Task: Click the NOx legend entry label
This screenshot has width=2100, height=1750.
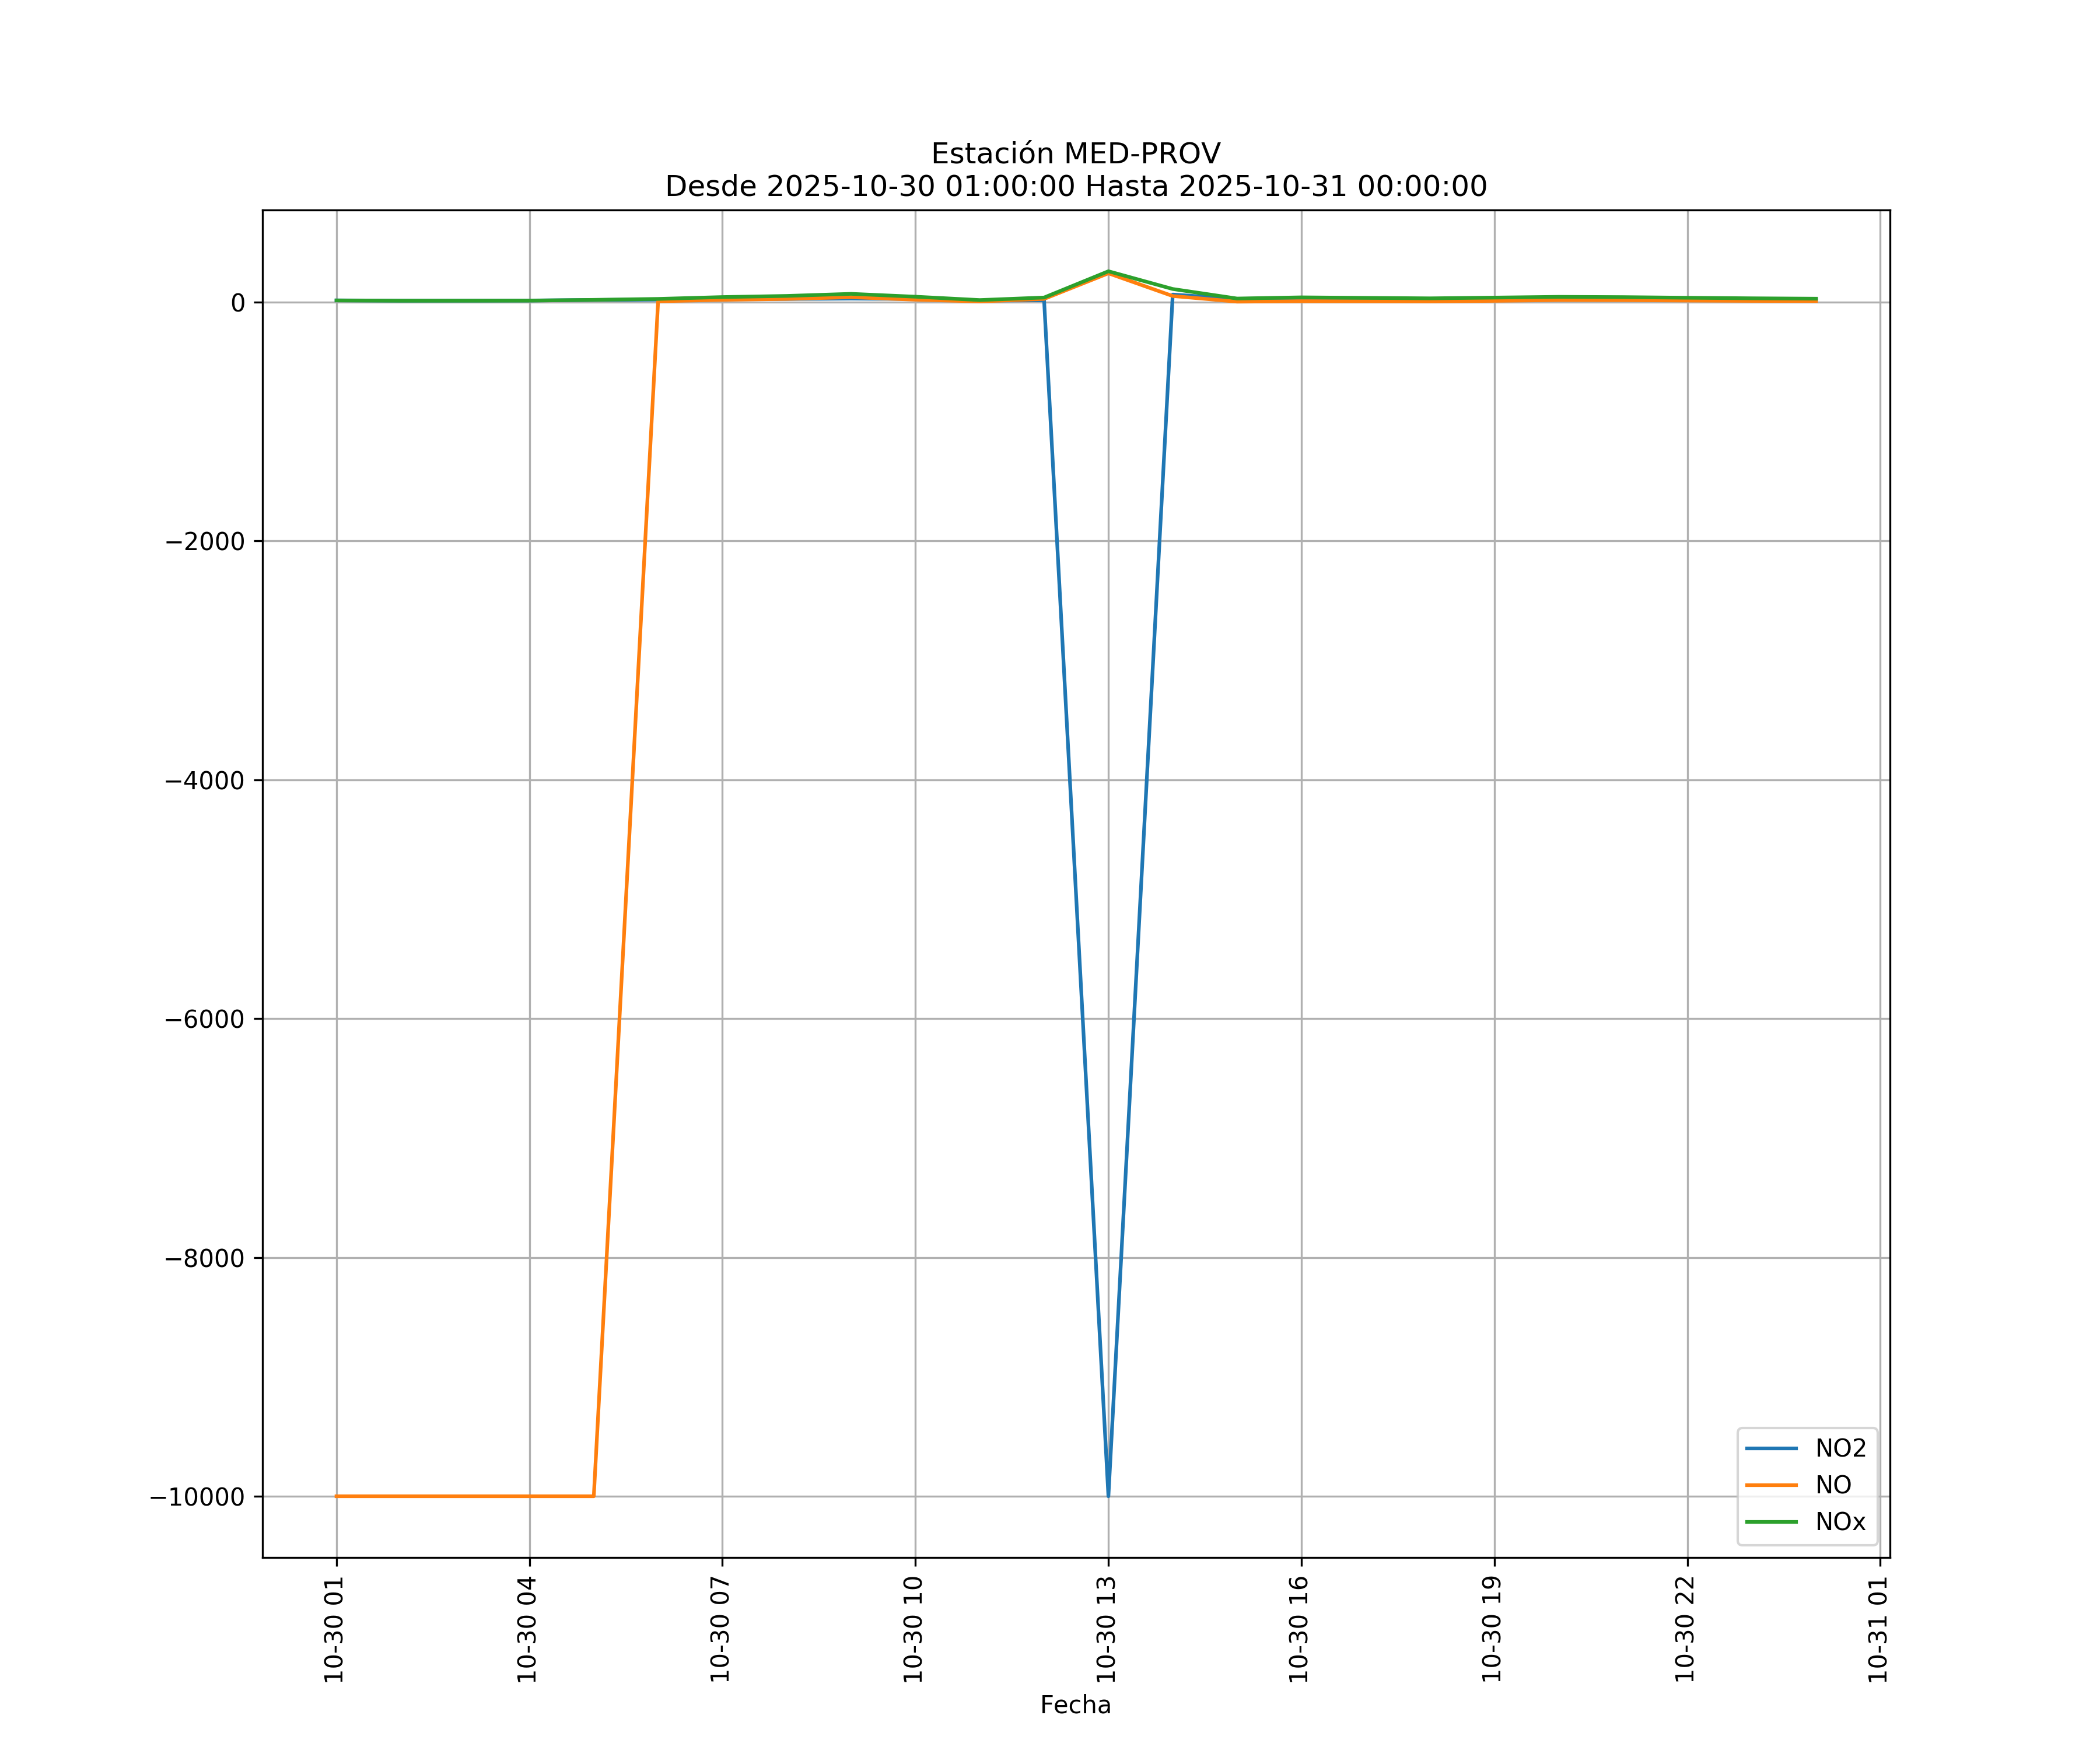Action: click(1840, 1522)
